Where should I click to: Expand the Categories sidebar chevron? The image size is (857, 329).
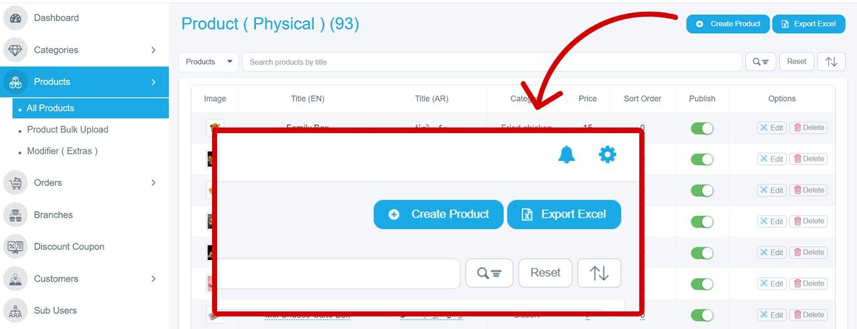[153, 50]
